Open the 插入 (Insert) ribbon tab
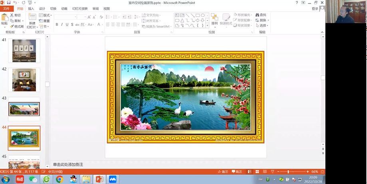The width and height of the screenshot is (367, 184). click(x=31, y=8)
